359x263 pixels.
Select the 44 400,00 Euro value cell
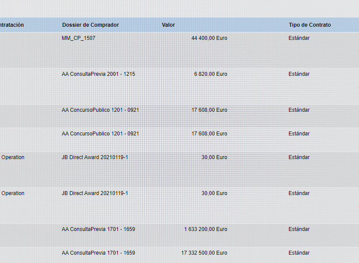click(x=209, y=38)
